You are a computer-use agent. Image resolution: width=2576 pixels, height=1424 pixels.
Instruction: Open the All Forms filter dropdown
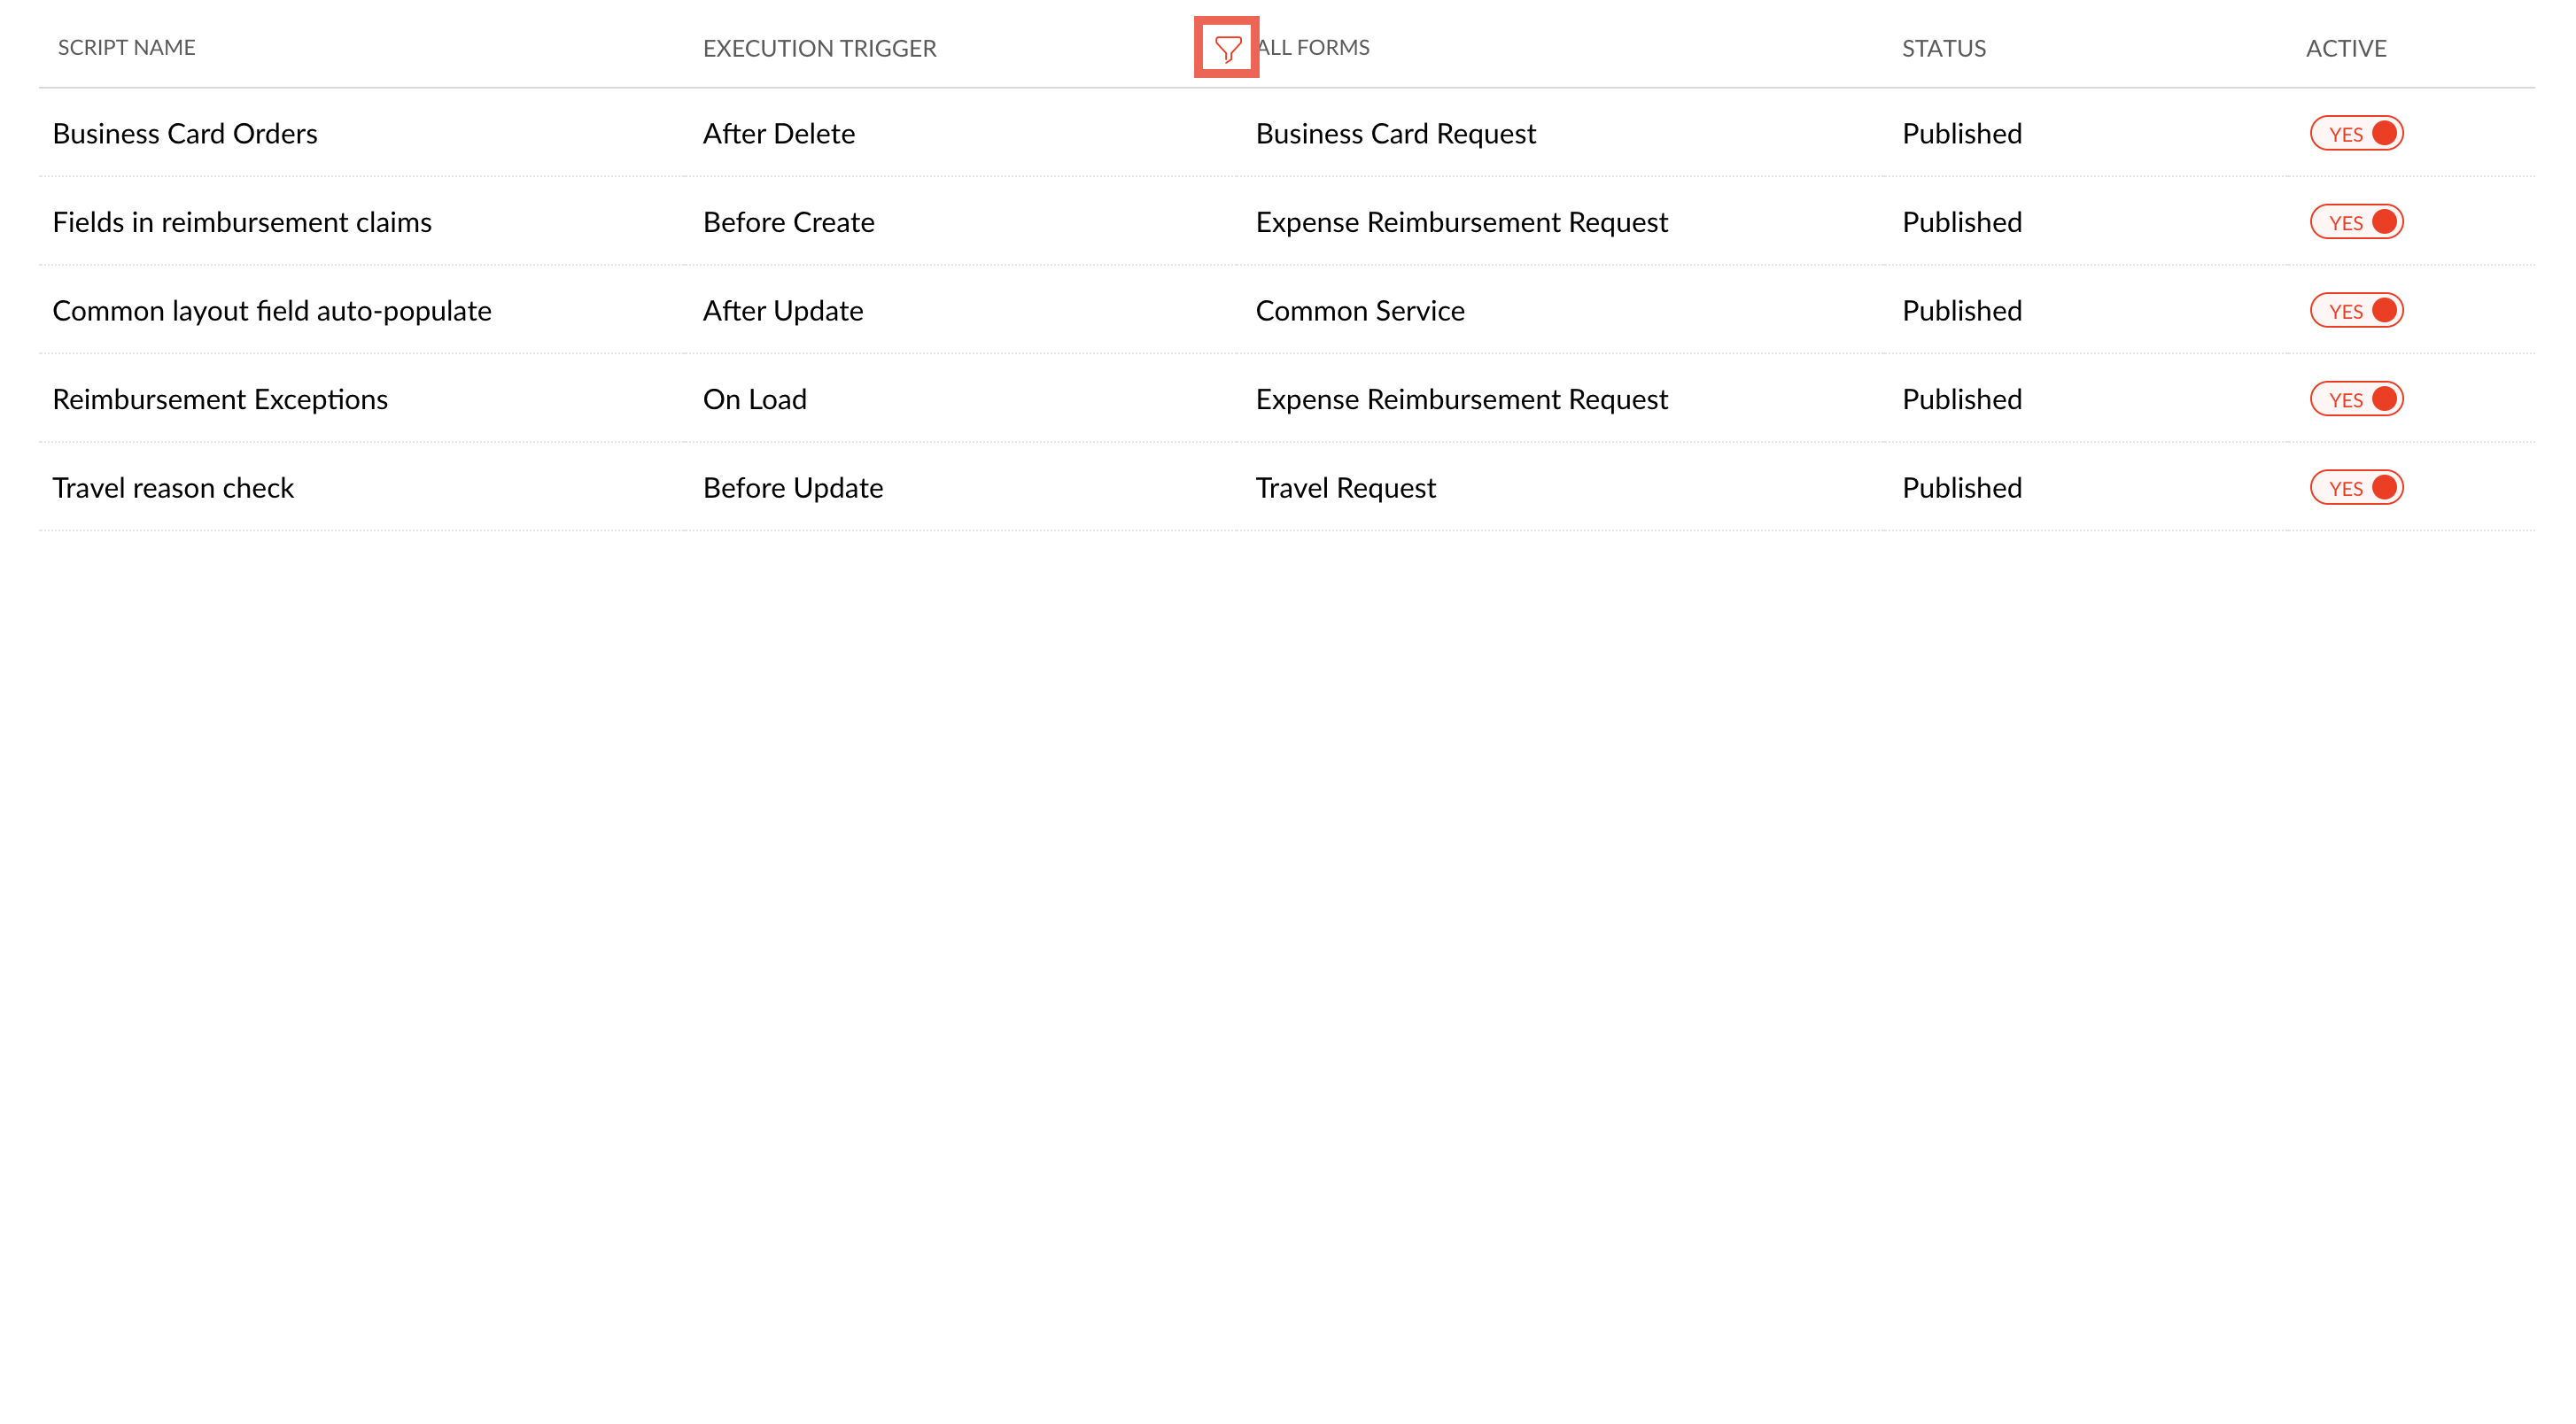[1314, 48]
